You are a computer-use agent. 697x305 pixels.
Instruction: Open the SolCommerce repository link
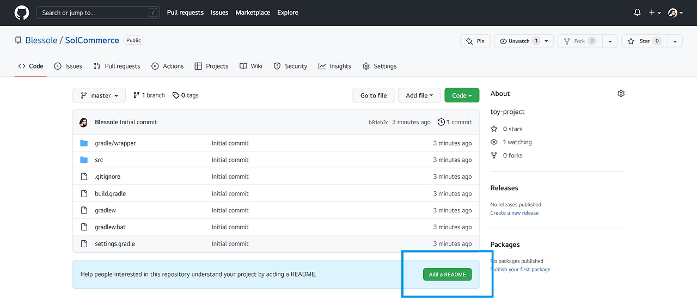click(92, 40)
